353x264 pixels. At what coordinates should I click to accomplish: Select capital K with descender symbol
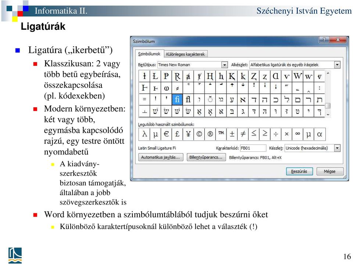click(x=232, y=76)
